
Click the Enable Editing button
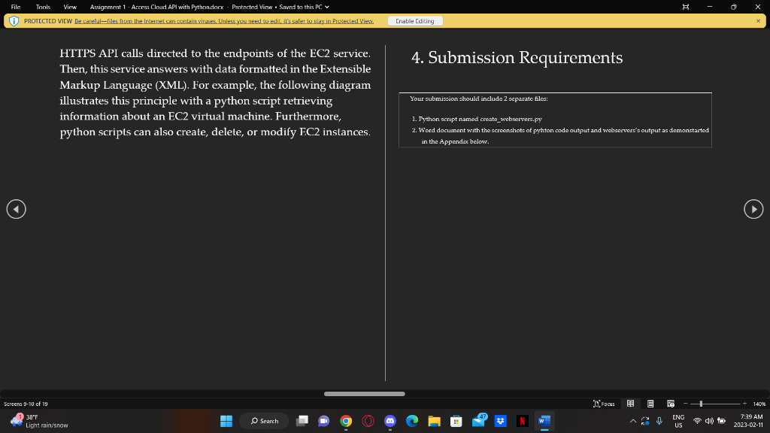414,20
